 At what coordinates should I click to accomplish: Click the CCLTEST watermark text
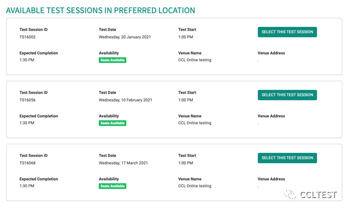(318, 195)
